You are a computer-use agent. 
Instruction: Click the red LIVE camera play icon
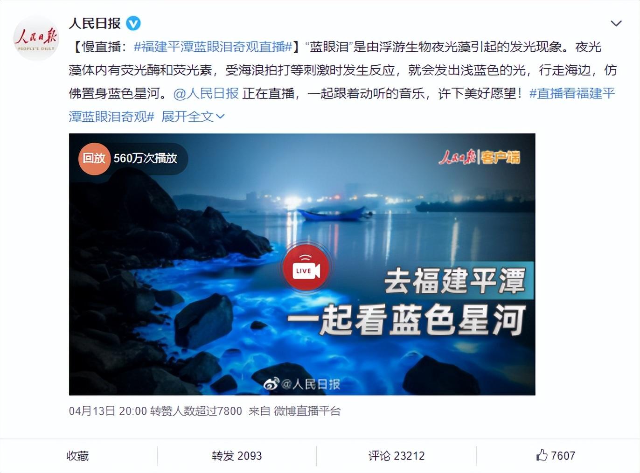(x=306, y=268)
